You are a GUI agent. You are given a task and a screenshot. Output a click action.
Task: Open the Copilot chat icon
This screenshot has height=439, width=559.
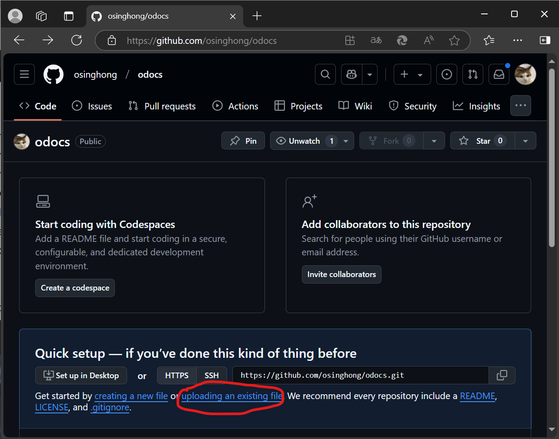tap(351, 74)
